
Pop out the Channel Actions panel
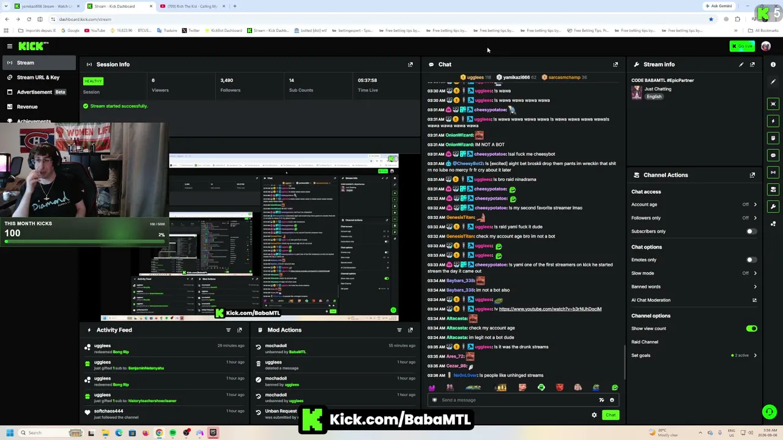pyautogui.click(x=752, y=175)
